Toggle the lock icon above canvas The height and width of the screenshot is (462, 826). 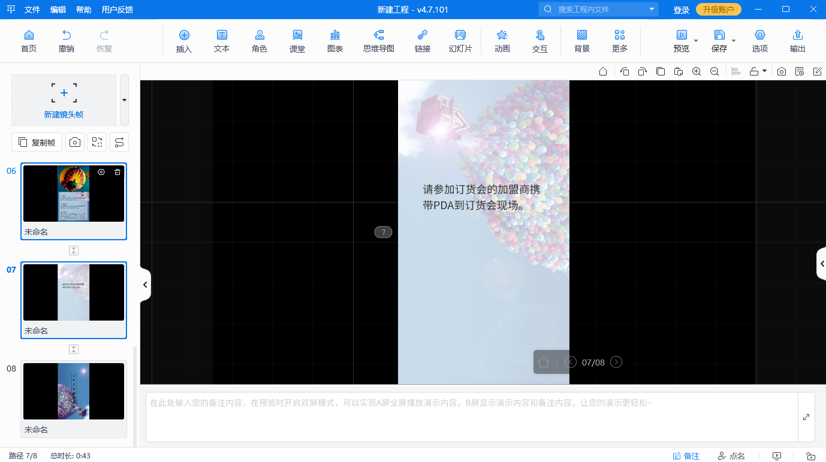[x=755, y=71]
